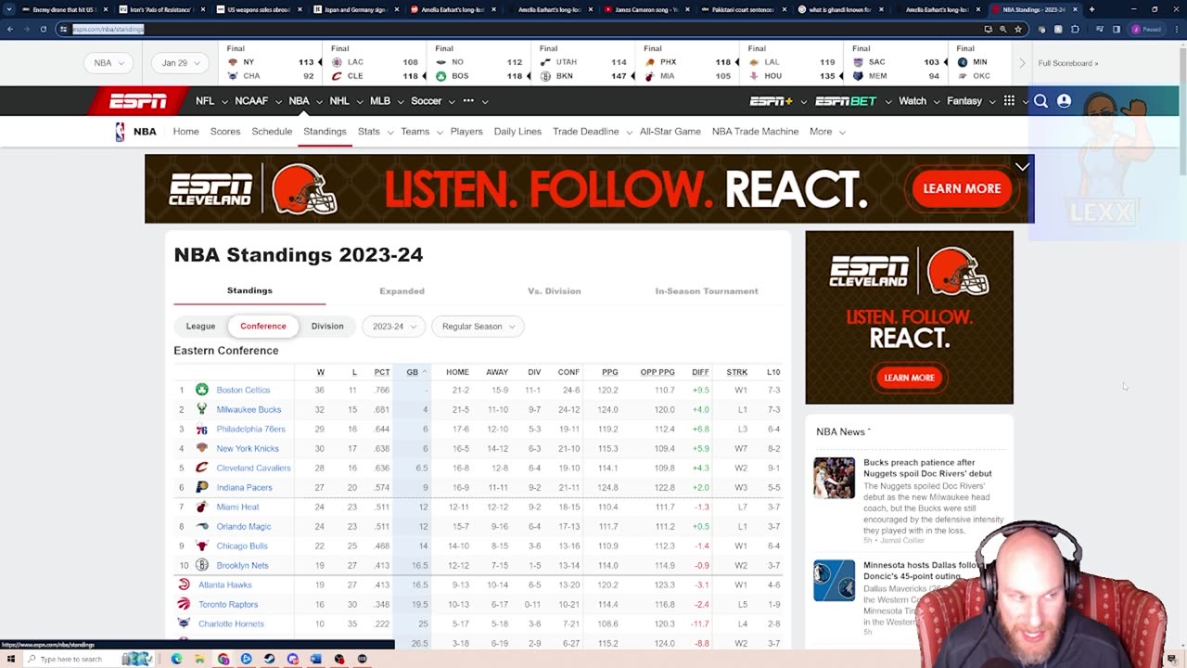Click the NBA logo beside NBA label
1187x668 pixels.
120,132
